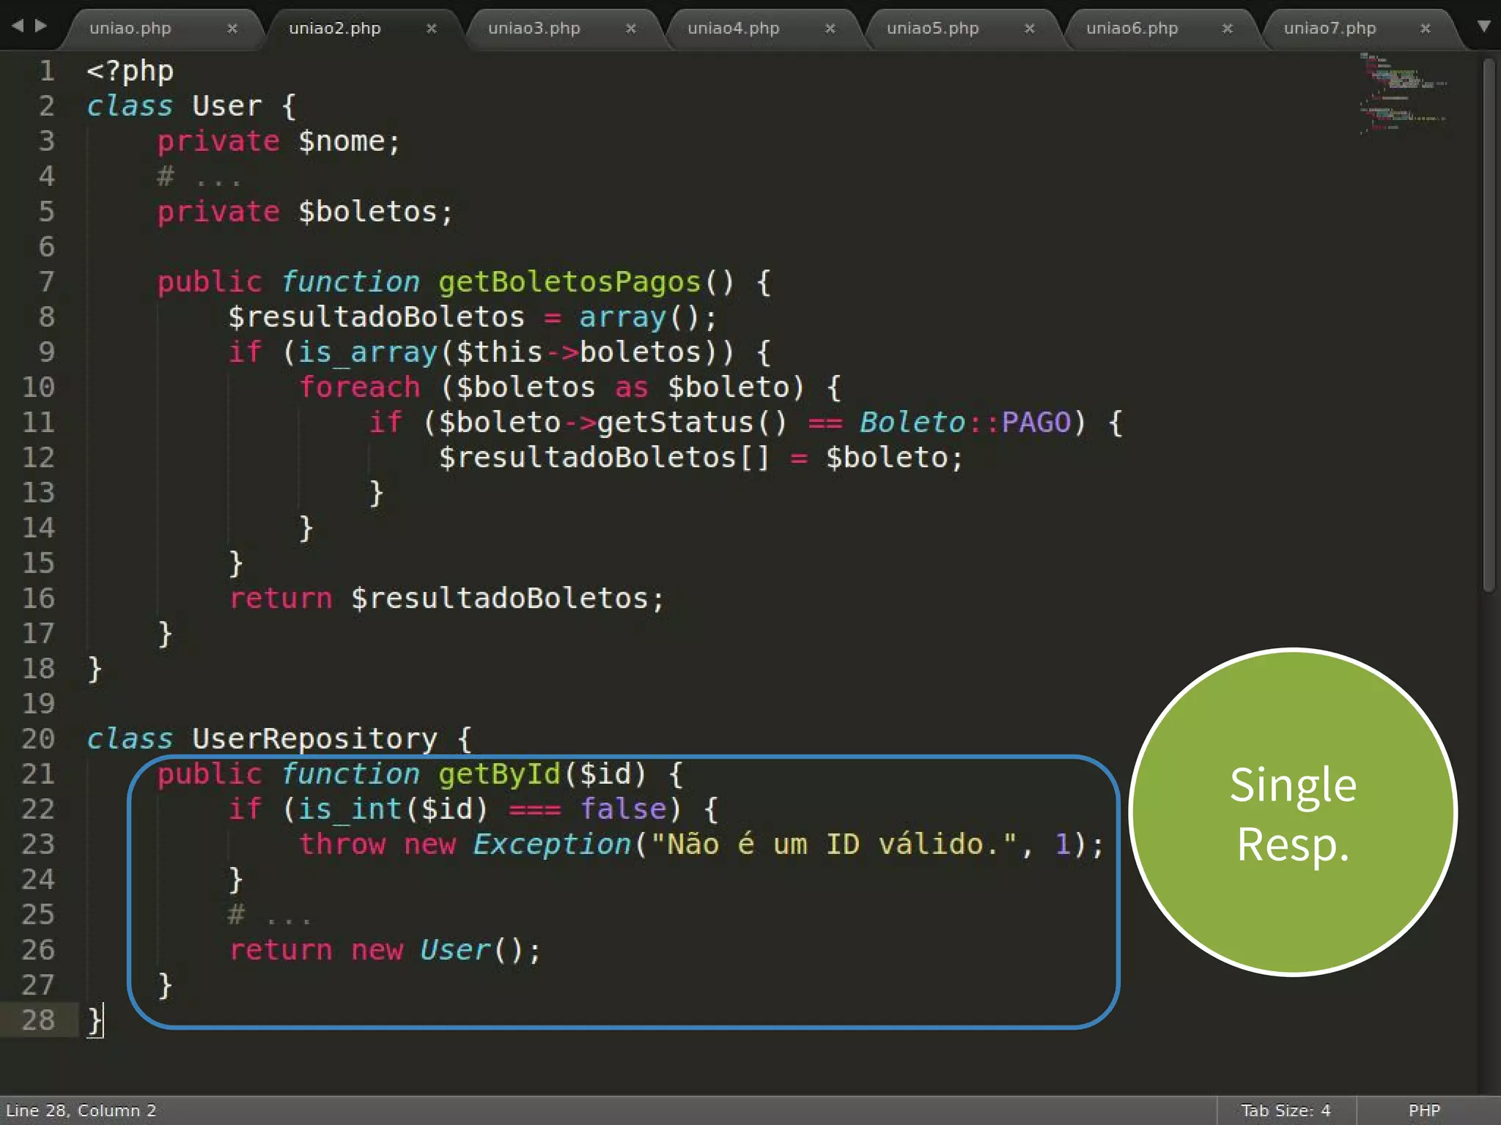Click the next tab right arrow
1501x1125 pixels.
41,26
